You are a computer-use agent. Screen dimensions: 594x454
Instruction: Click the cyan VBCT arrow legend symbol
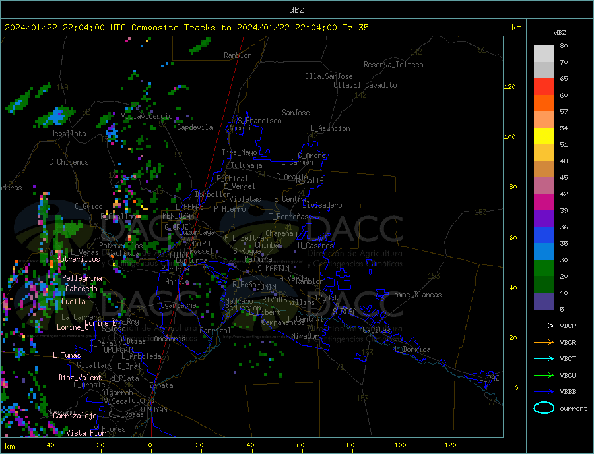coord(544,358)
